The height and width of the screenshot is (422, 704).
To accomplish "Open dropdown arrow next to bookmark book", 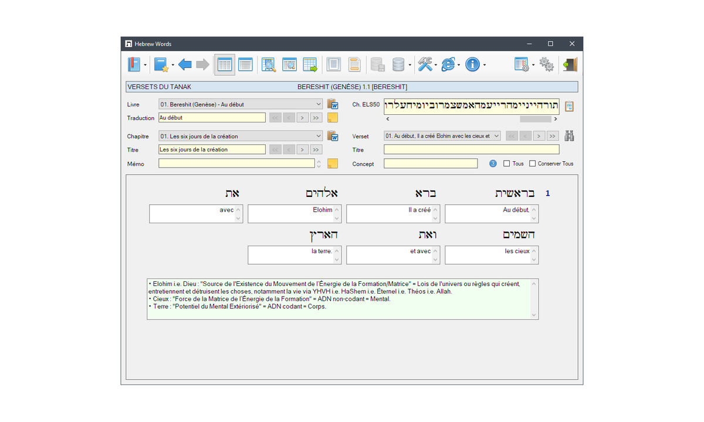I will (172, 65).
